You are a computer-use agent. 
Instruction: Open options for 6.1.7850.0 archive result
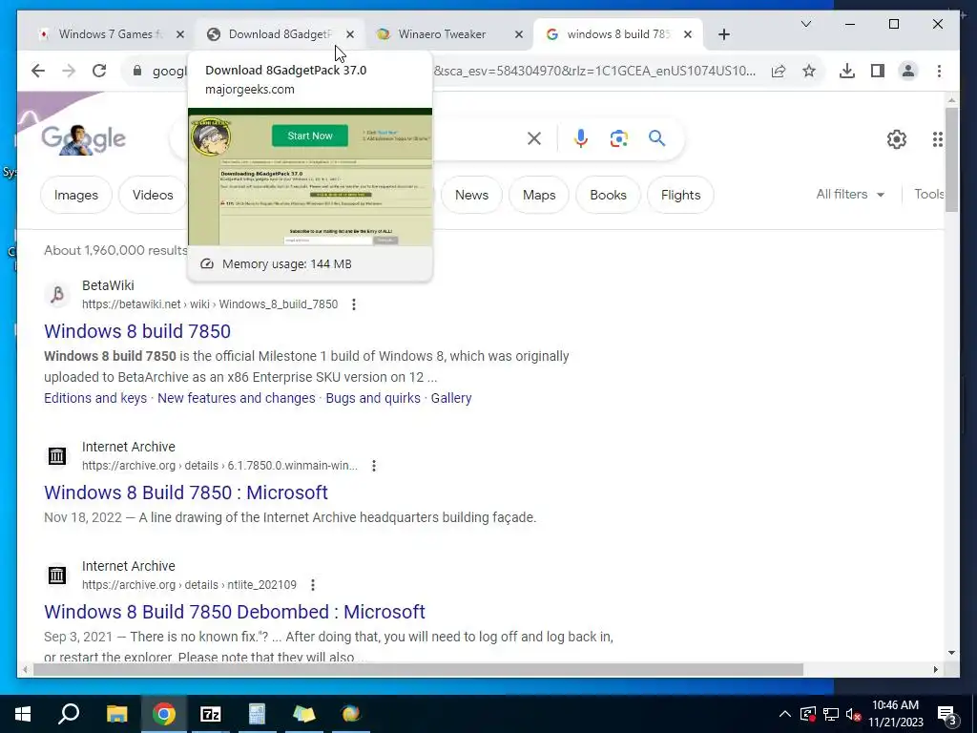pyautogui.click(x=374, y=466)
